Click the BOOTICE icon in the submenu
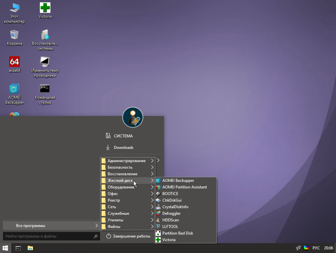 click(158, 194)
